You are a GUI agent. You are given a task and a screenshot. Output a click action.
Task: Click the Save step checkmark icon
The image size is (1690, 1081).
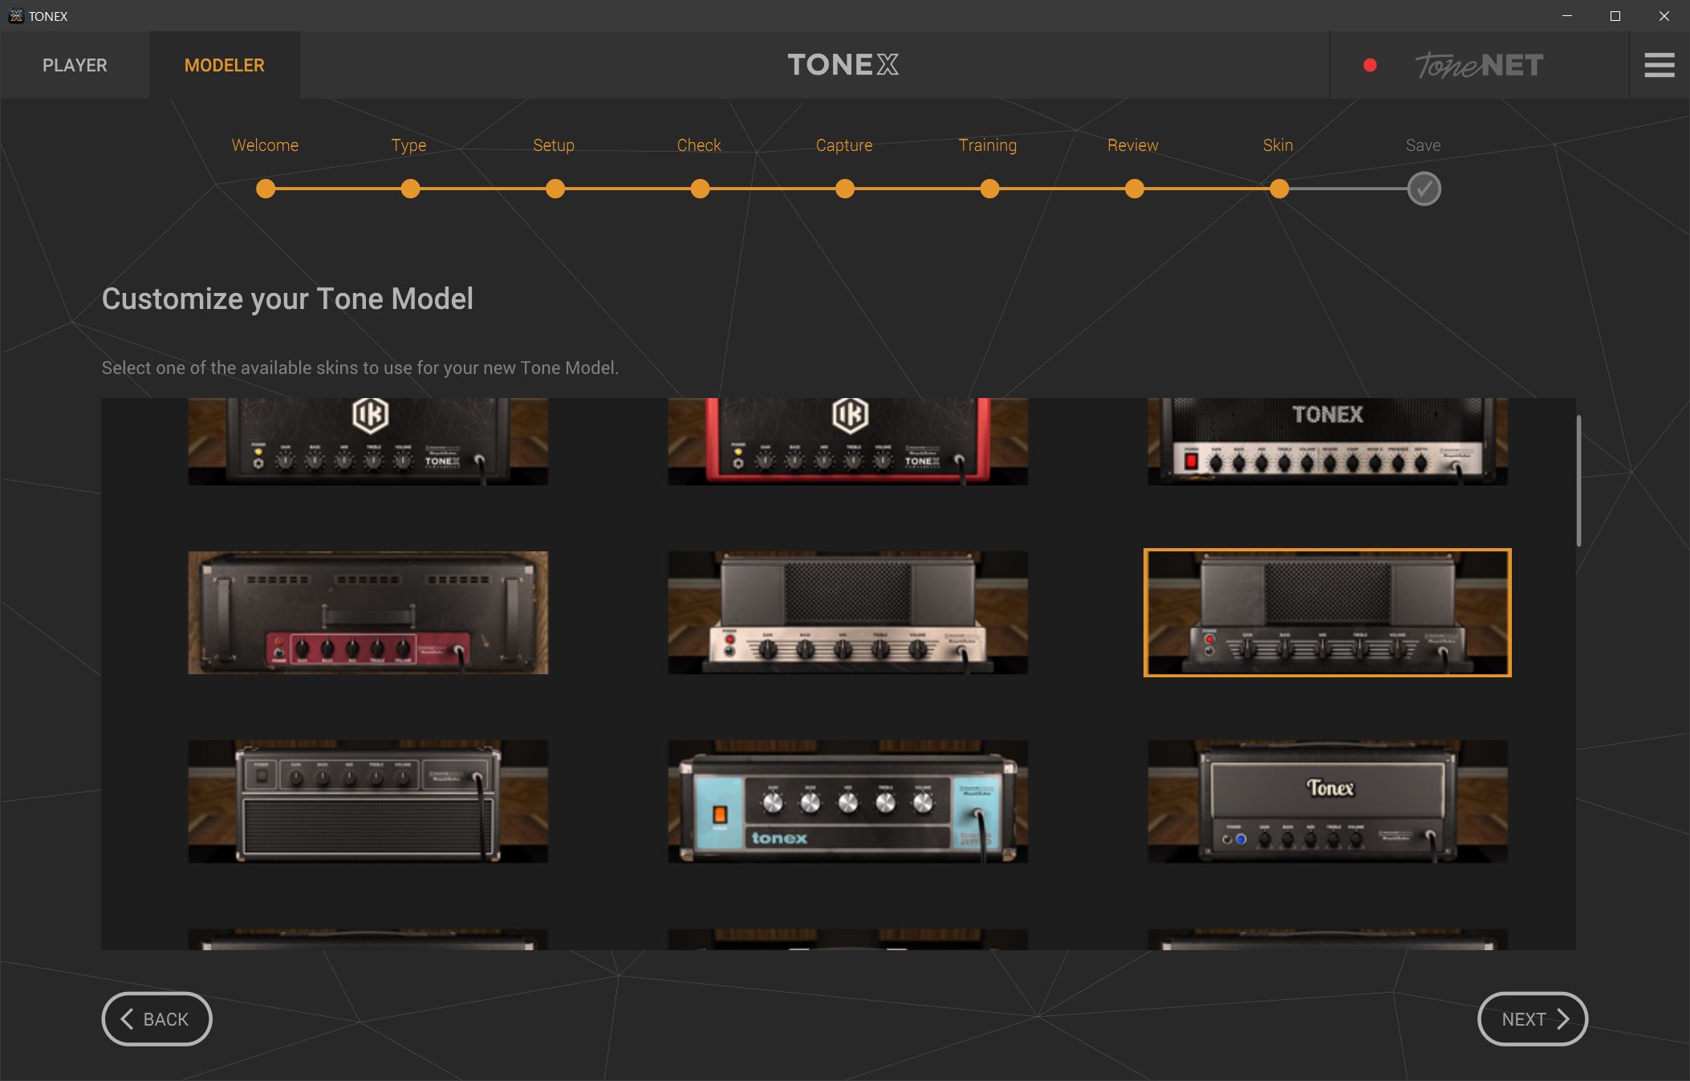[x=1424, y=189]
